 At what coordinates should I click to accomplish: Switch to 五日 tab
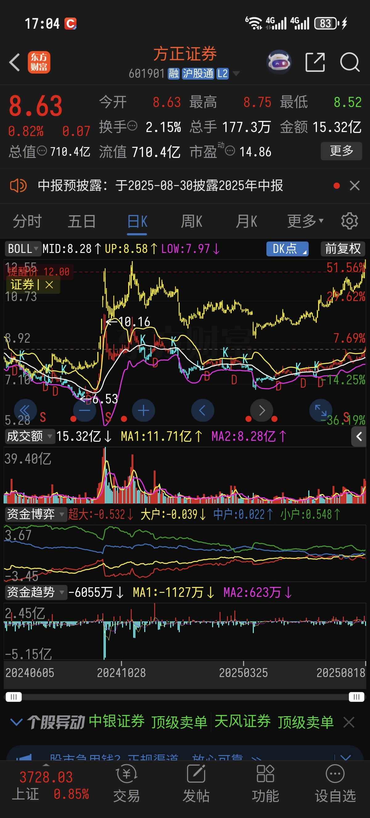point(82,221)
